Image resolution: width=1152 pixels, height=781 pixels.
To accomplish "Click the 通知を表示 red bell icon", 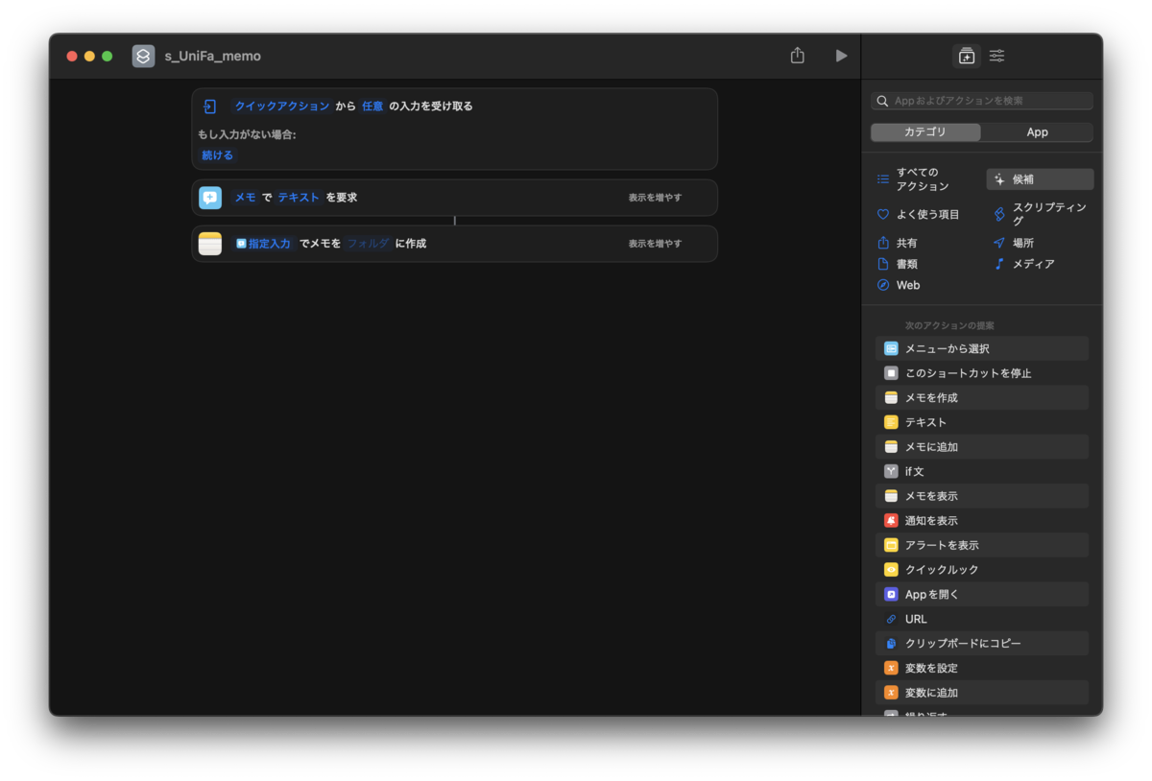I will click(891, 521).
